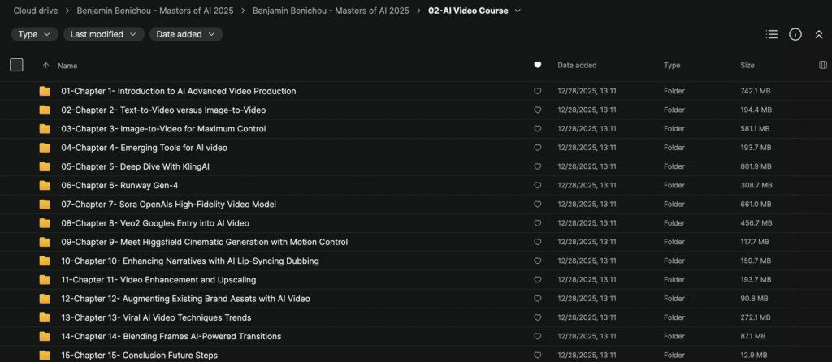Open 08-Chapter 8 Veo2 Googles Entry folder
Viewport: 832px width, 362px height.
pyautogui.click(x=155, y=223)
